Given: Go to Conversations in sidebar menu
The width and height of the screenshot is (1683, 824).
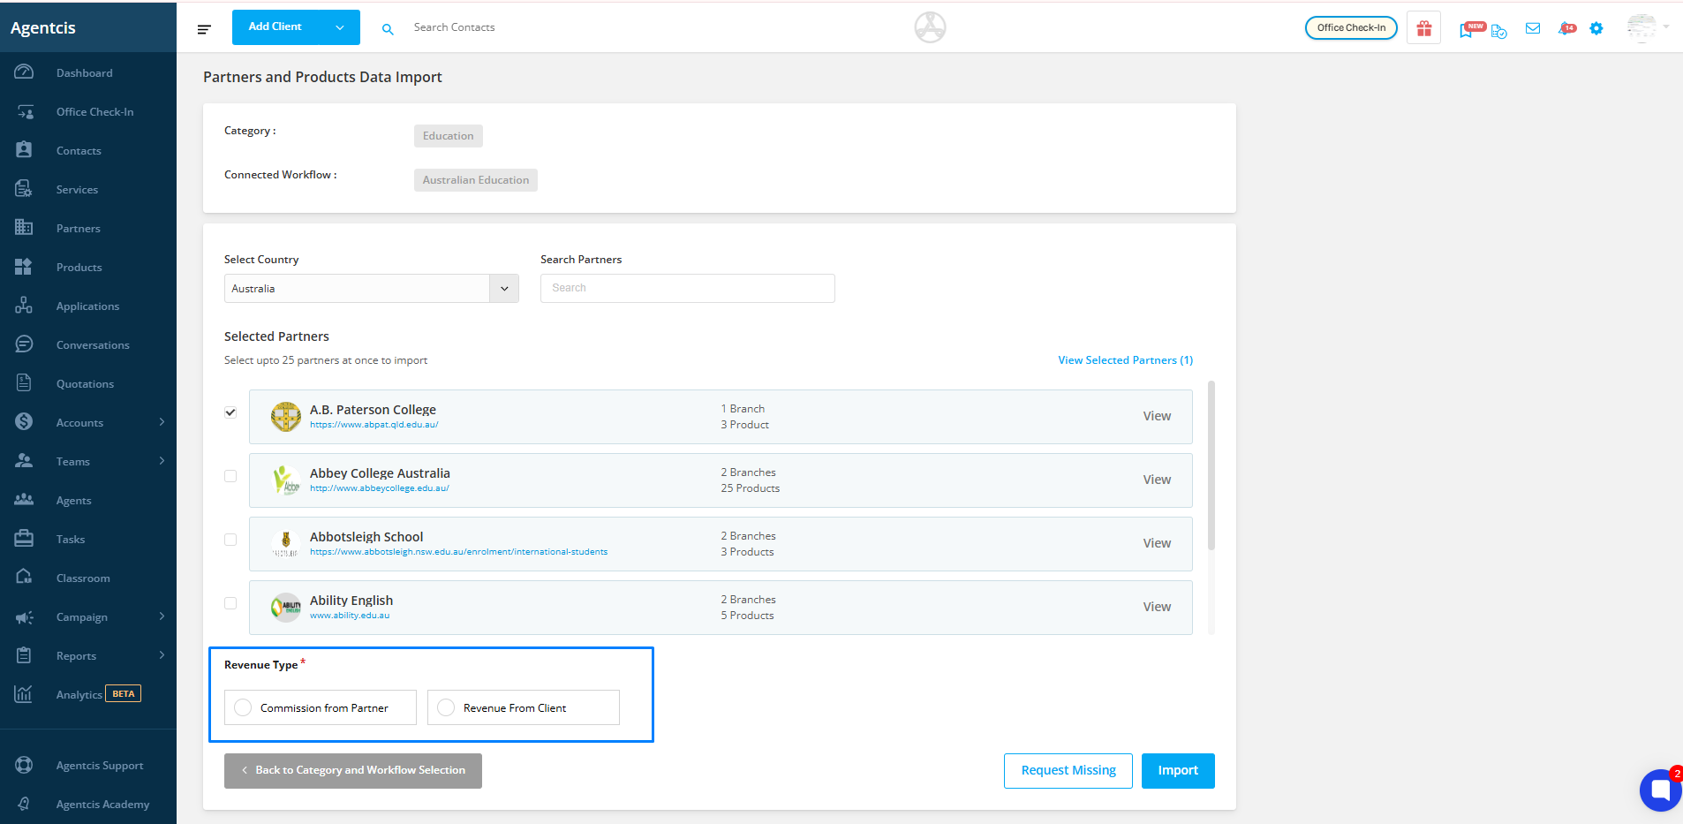Looking at the screenshot, I should 93,345.
